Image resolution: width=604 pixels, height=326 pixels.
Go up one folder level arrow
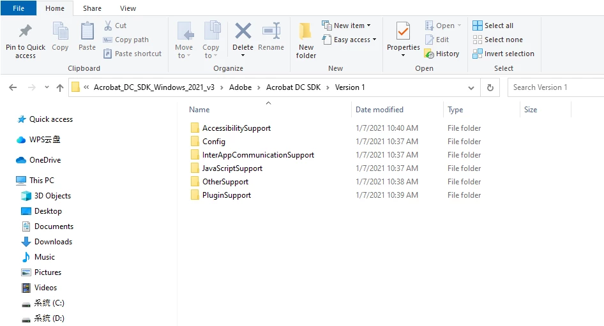[60, 87]
